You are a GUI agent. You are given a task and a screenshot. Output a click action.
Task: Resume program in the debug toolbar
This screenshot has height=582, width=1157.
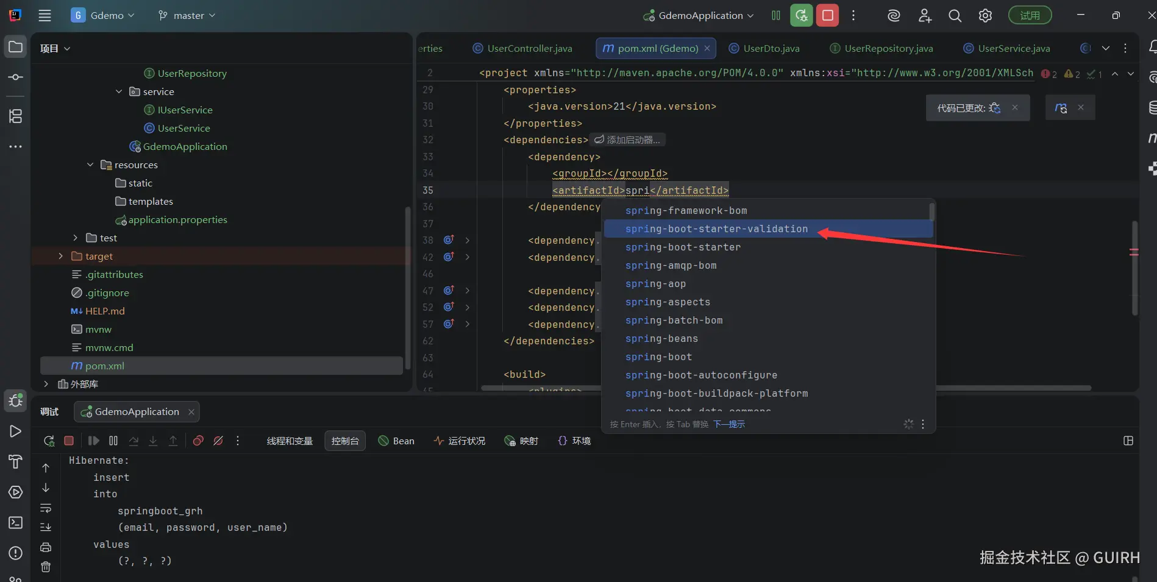click(x=93, y=441)
